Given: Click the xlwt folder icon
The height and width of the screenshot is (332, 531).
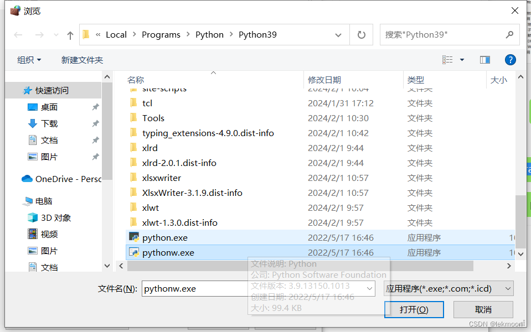Looking at the screenshot, I should point(134,207).
